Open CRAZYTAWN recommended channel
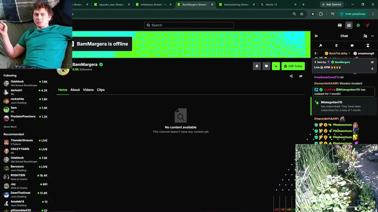 25,151
